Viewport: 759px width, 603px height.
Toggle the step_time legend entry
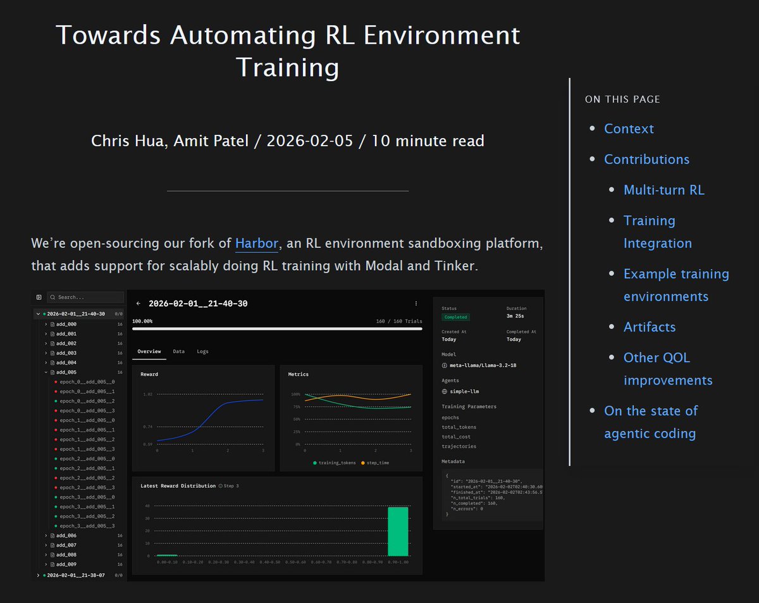378,463
